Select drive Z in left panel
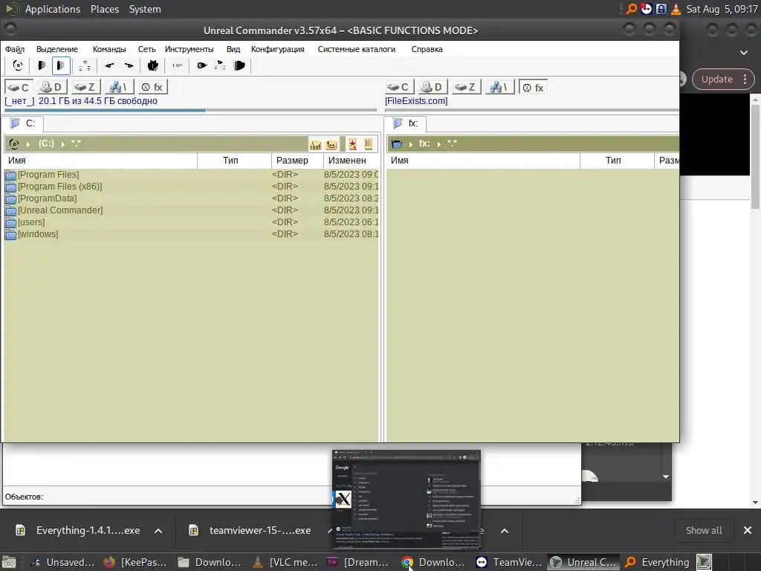Viewport: 761px width, 571px height. (85, 87)
